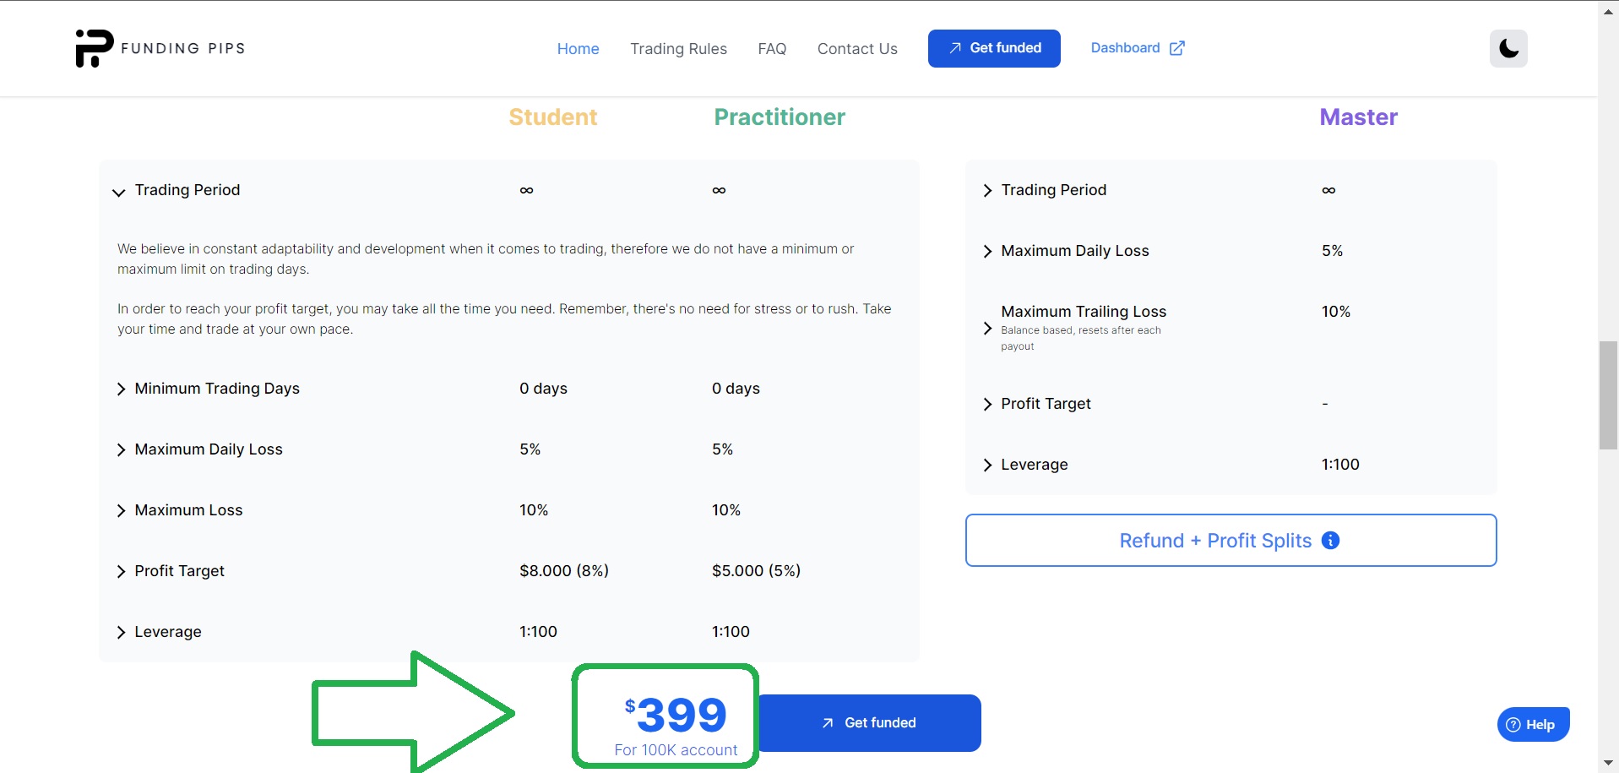Click the page vertical scrollbar thumb

[1608, 395]
